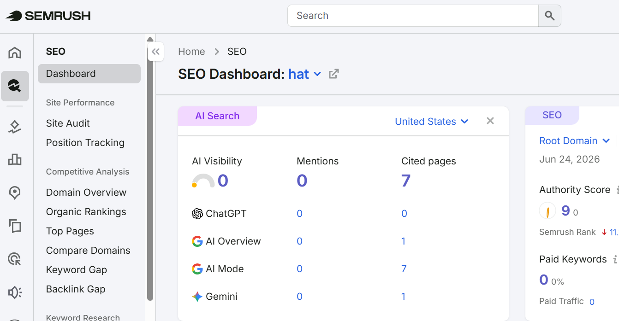Click the Semrush logo
619x321 pixels.
[x=48, y=16]
